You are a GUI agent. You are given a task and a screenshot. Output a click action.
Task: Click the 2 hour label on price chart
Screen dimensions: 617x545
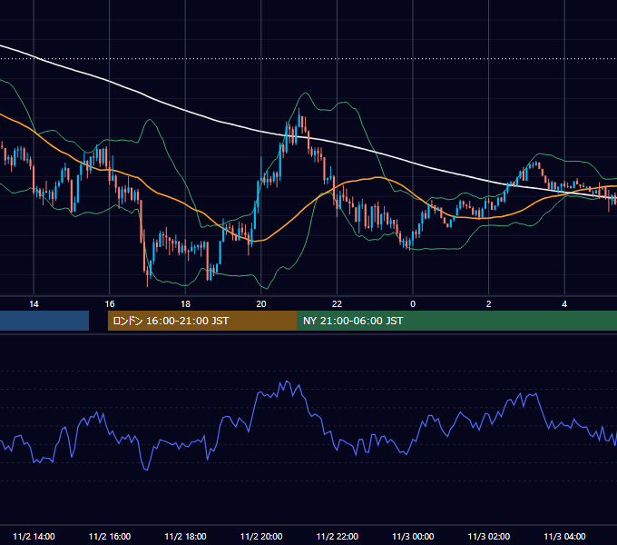pos(489,304)
